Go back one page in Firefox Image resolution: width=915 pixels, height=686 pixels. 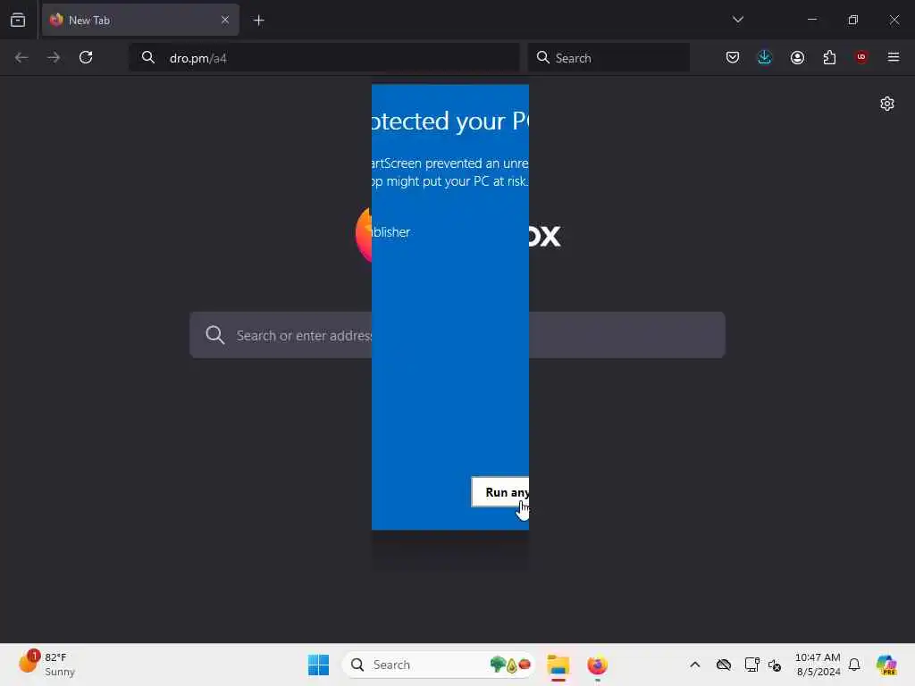click(21, 57)
